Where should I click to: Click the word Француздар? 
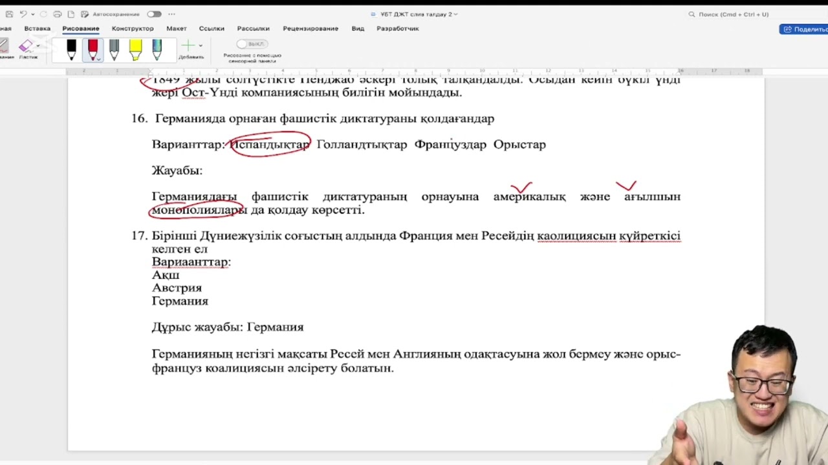point(450,145)
